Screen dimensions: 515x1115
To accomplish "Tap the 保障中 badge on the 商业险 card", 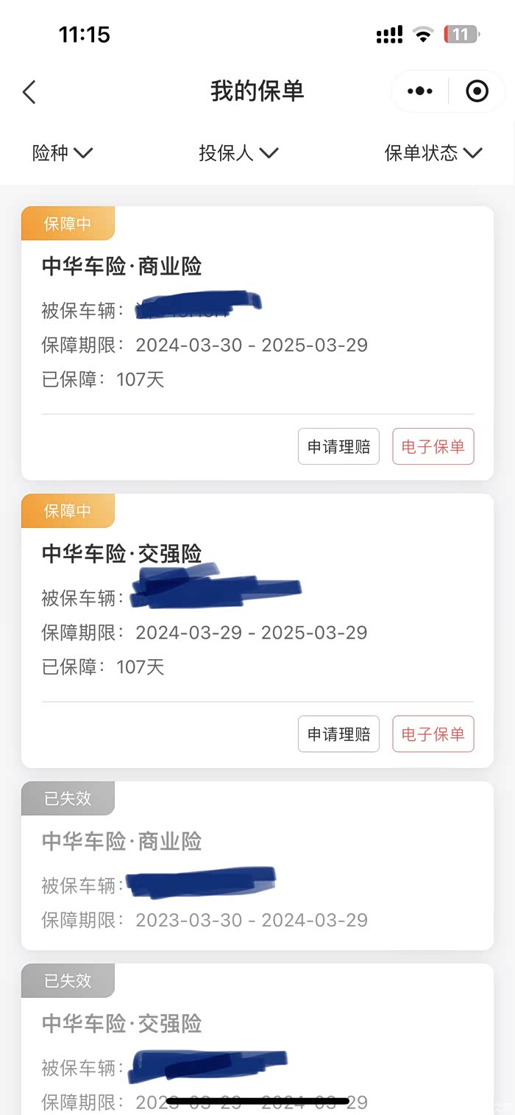I will click(x=68, y=223).
